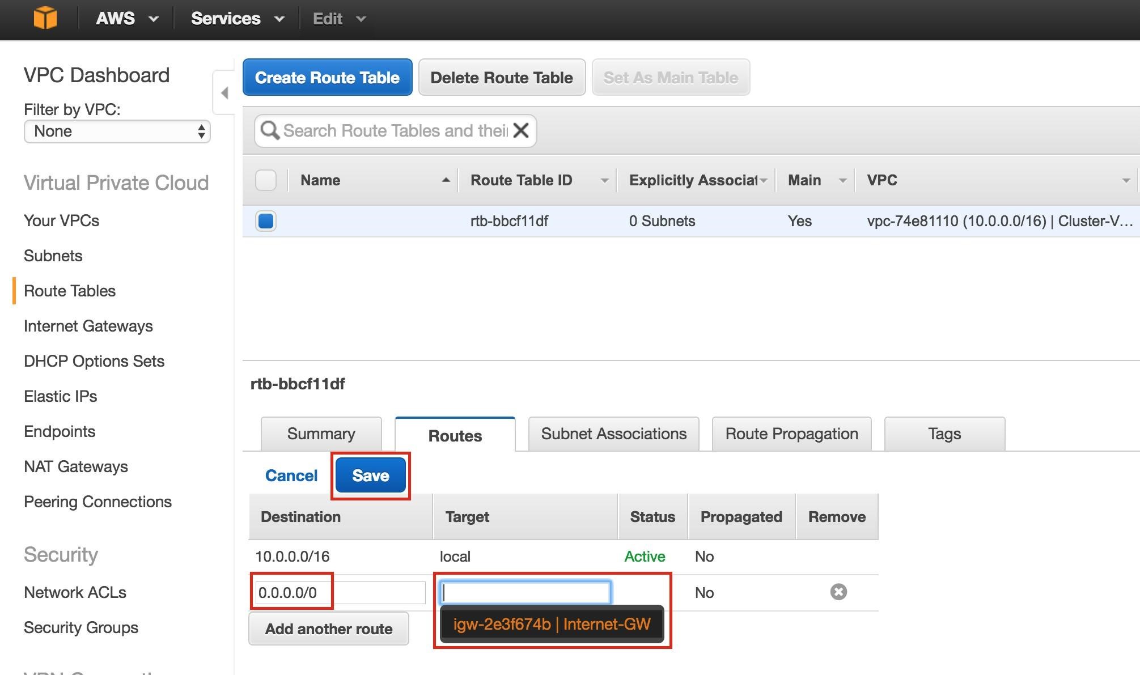The width and height of the screenshot is (1140, 675).
Task: Toggle the select-all checkbox in table header
Action: click(266, 180)
